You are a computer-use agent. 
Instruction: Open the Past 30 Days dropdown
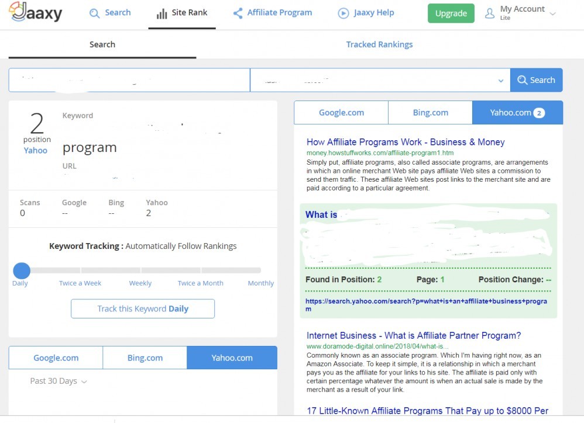[x=59, y=381]
